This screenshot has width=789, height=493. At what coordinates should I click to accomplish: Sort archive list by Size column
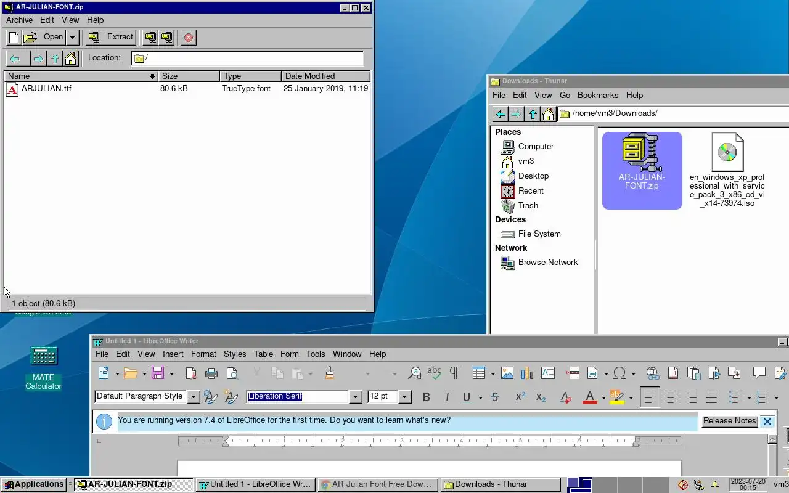[189, 76]
